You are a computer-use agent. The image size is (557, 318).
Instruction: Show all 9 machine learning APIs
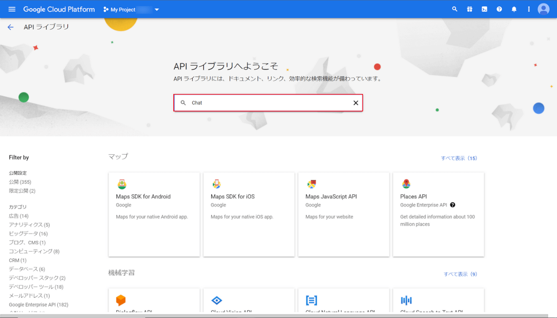click(x=461, y=274)
